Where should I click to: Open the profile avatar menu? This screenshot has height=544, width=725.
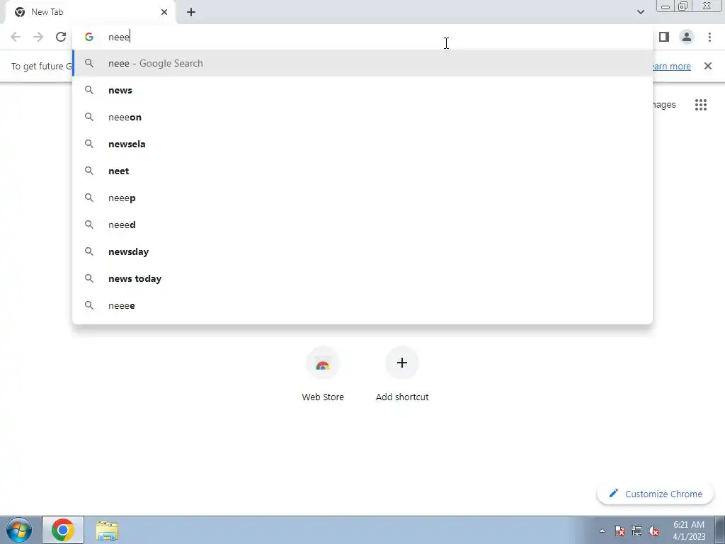coord(687,37)
